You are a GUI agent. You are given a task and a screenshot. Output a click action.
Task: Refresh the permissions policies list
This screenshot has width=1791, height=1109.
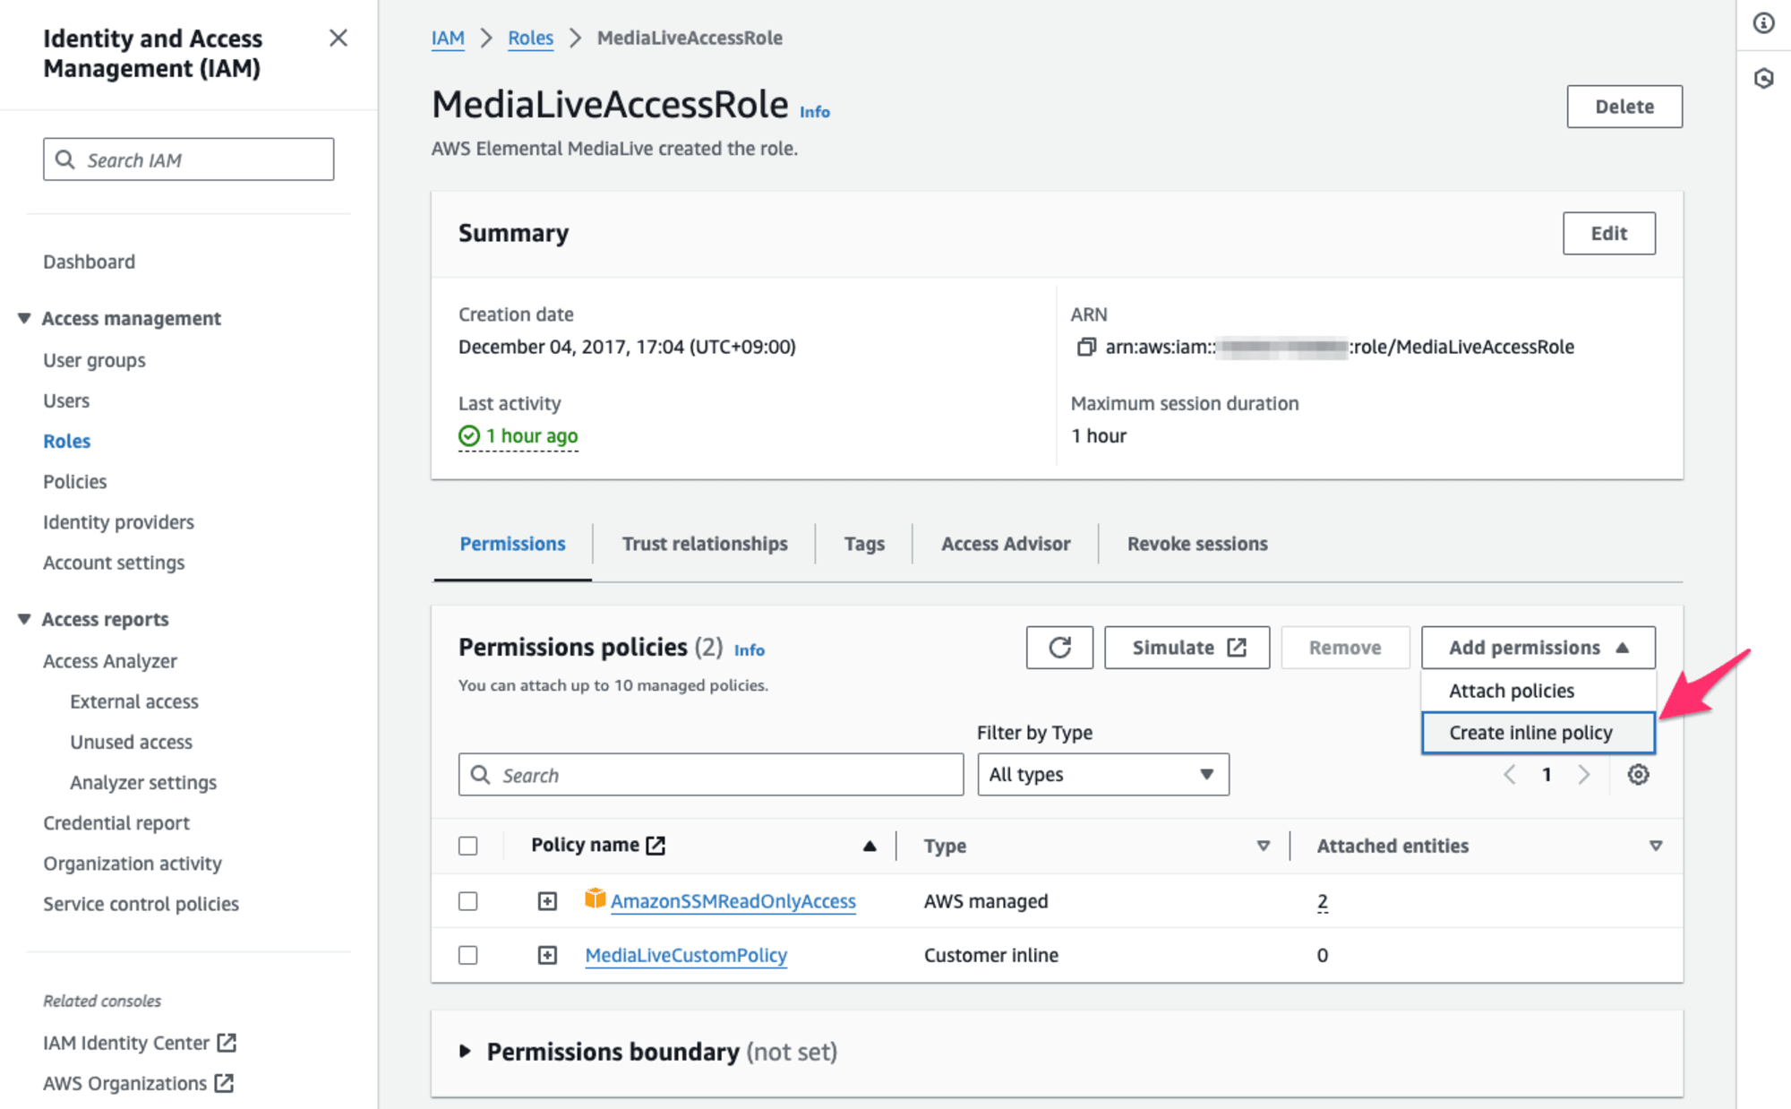tap(1059, 648)
